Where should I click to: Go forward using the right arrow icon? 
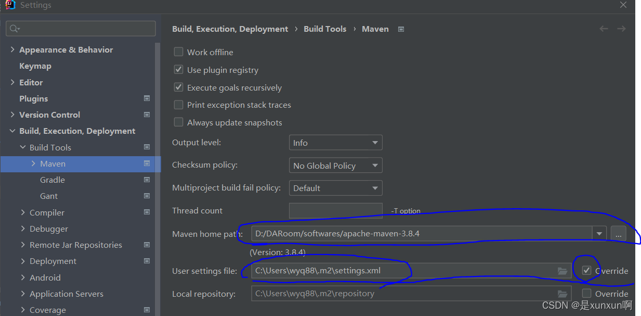[x=621, y=29]
